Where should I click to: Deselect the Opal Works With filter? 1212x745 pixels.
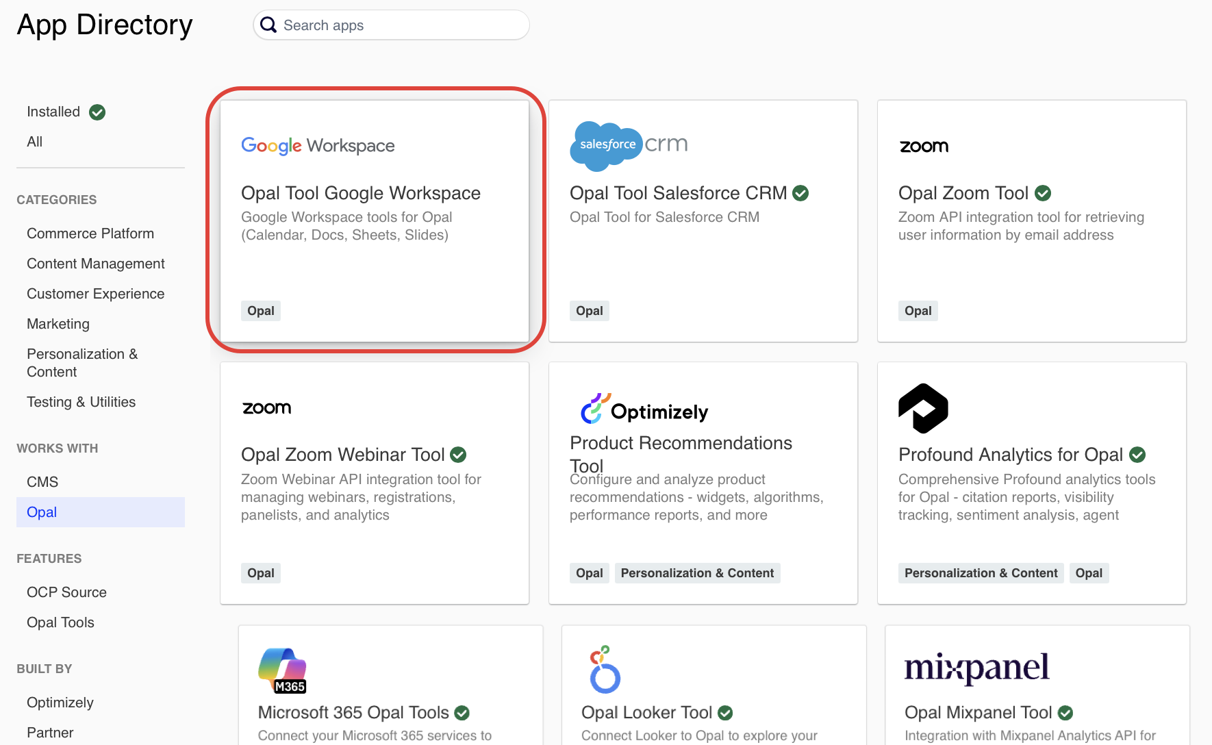click(101, 512)
